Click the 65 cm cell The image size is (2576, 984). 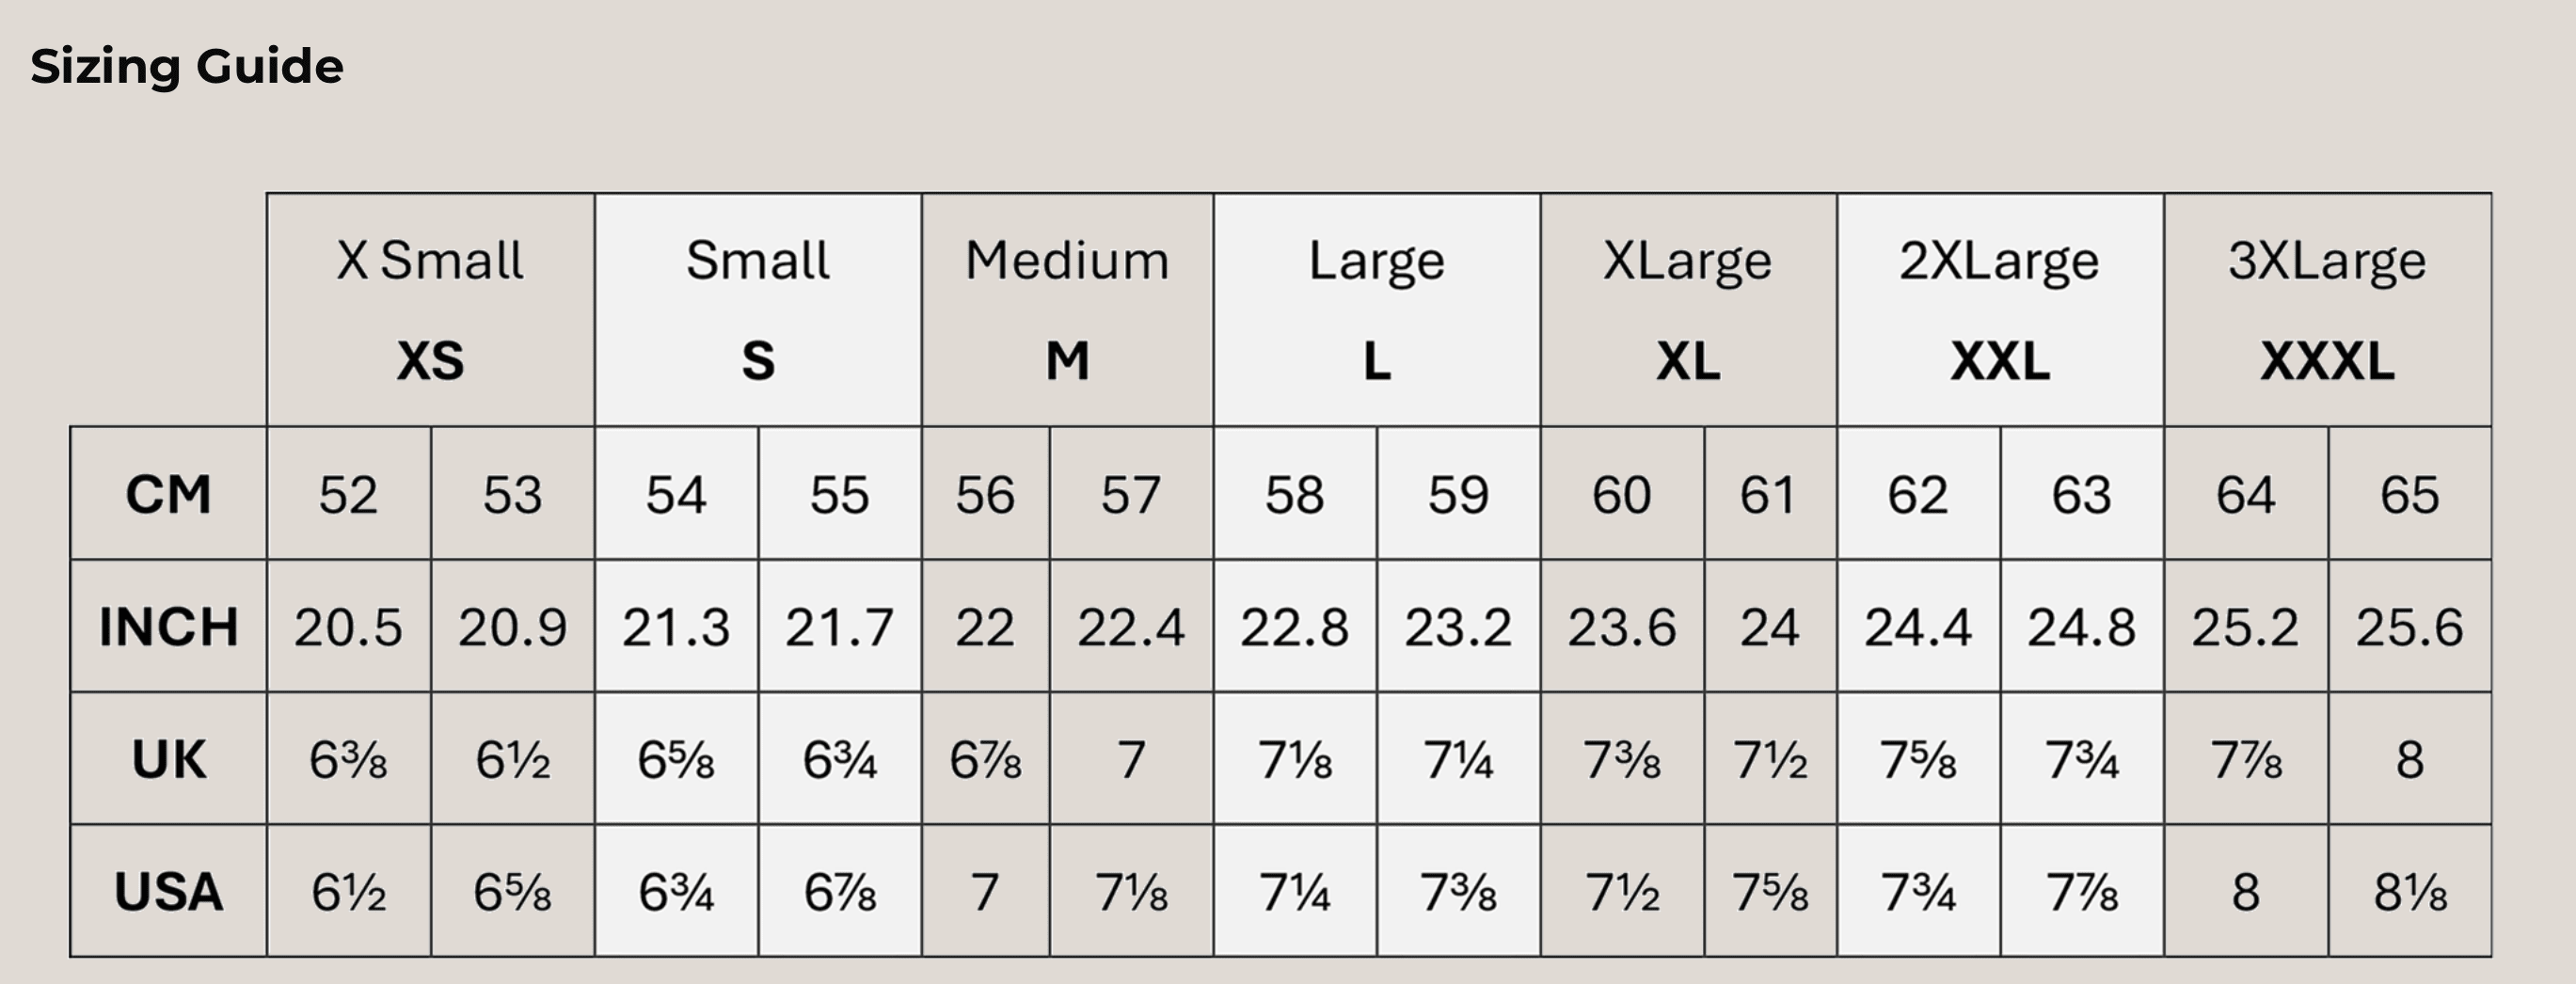pyautogui.click(x=2409, y=494)
